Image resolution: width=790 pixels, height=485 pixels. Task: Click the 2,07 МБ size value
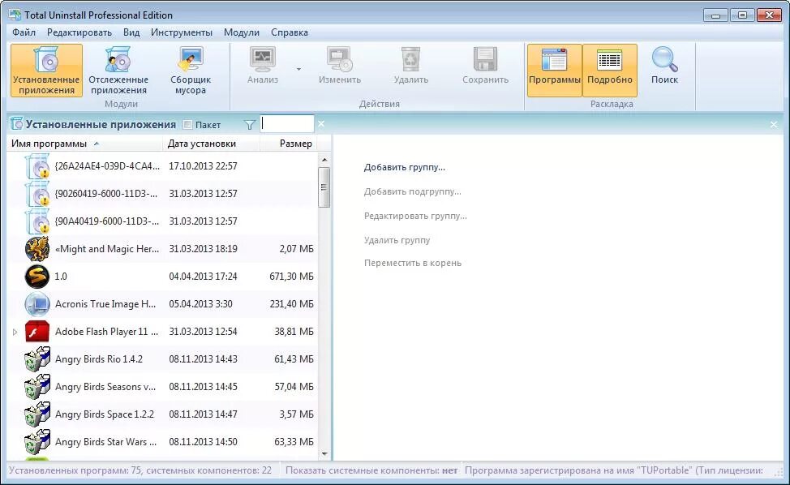pos(296,249)
